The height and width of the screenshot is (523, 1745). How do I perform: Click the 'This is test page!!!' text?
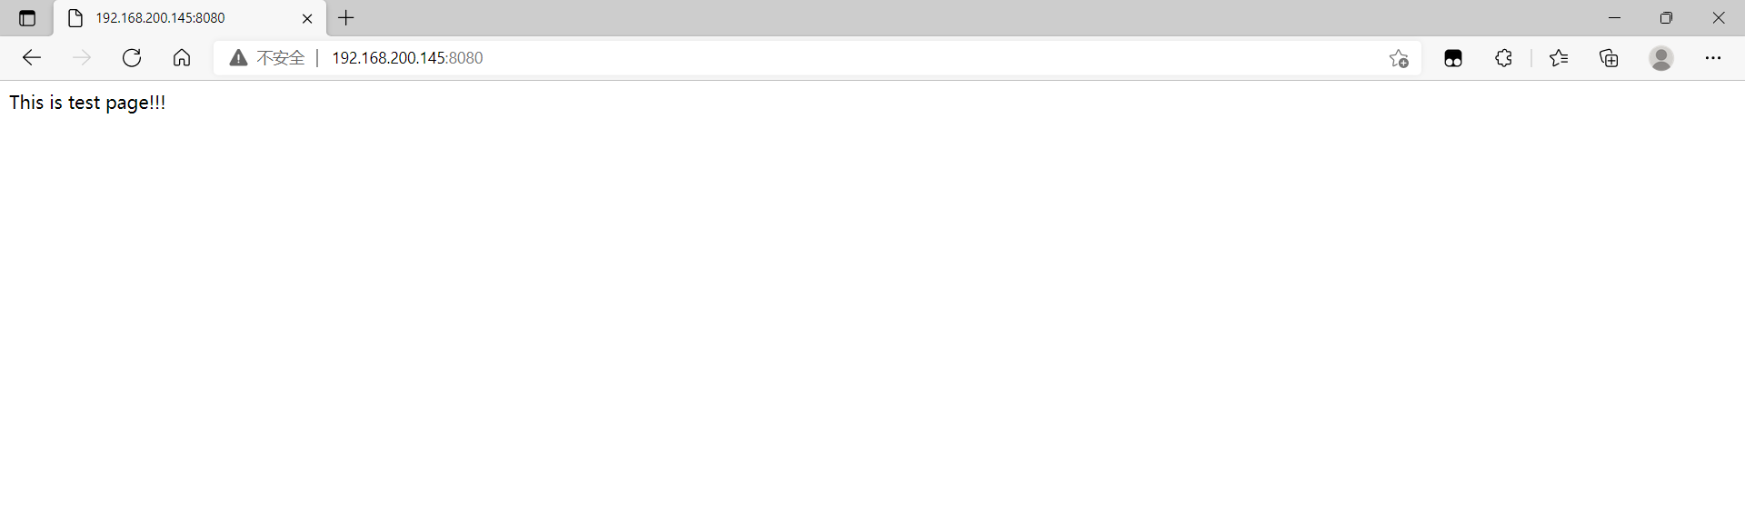pos(87,103)
